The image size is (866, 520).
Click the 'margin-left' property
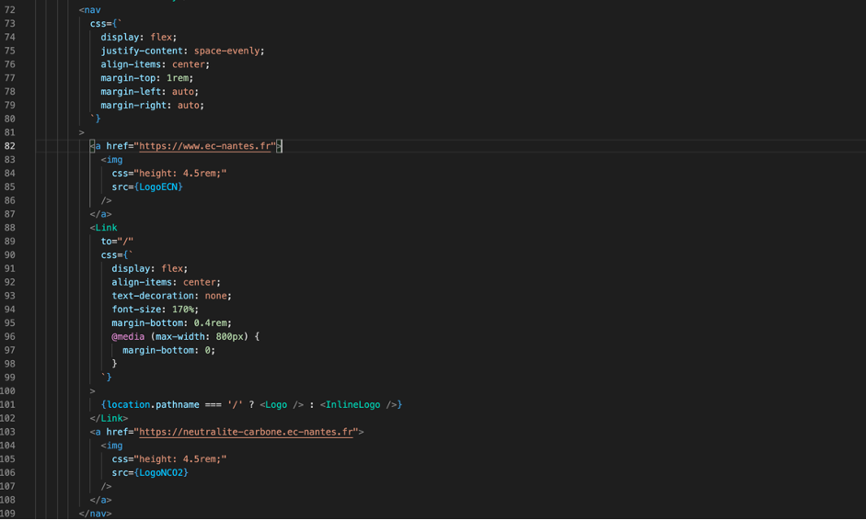(x=131, y=92)
